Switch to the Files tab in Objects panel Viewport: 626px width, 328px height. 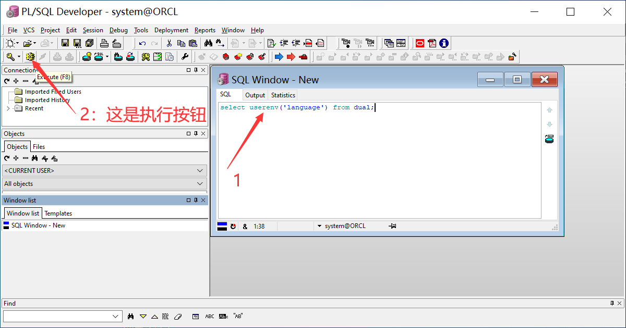click(x=39, y=147)
